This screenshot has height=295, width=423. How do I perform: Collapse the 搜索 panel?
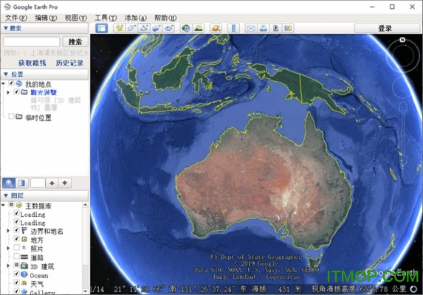(x=6, y=28)
